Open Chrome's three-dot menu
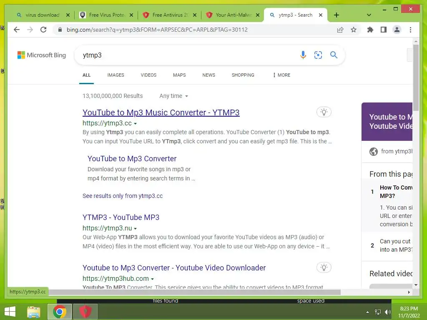The width and height of the screenshot is (427, 320). [x=410, y=30]
